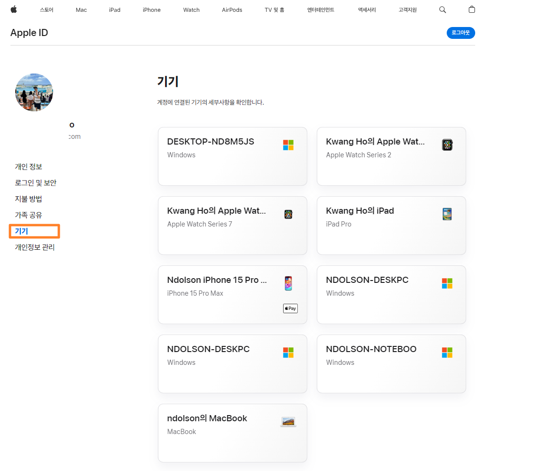Open the 스토어 menu
Image resolution: width=543 pixels, height=471 pixels.
pos(46,9)
